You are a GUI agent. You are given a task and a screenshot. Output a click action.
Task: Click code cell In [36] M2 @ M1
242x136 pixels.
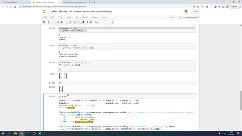tap(127, 96)
